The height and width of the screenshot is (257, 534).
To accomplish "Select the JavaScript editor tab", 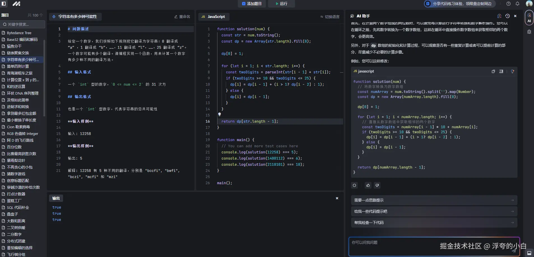I will point(213,17).
